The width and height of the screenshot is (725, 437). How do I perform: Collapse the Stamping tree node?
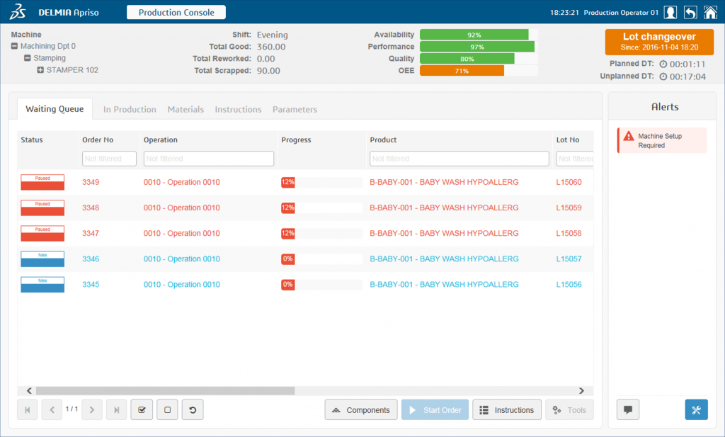tap(27, 58)
